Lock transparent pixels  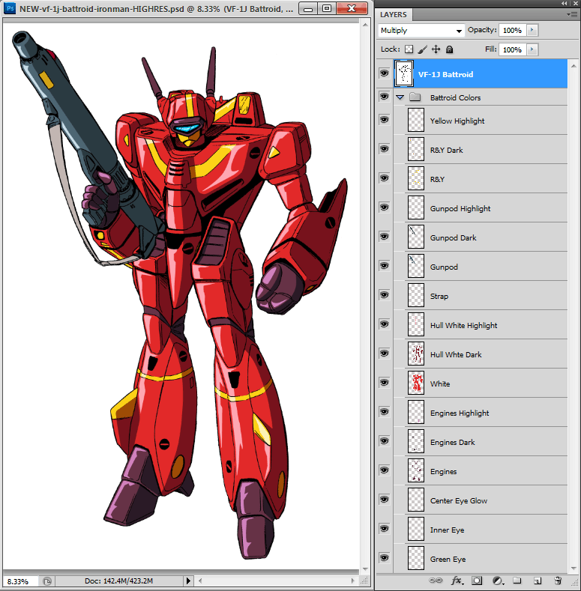coord(409,49)
